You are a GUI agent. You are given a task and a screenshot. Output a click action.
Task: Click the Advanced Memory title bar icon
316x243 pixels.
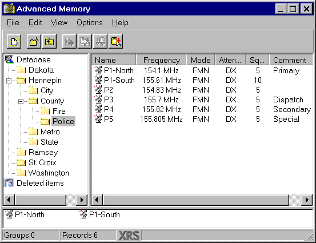pos(9,9)
